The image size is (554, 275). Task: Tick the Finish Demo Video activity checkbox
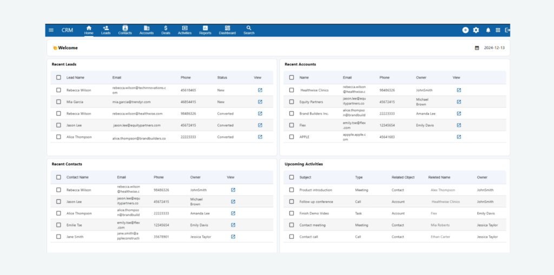(292, 213)
